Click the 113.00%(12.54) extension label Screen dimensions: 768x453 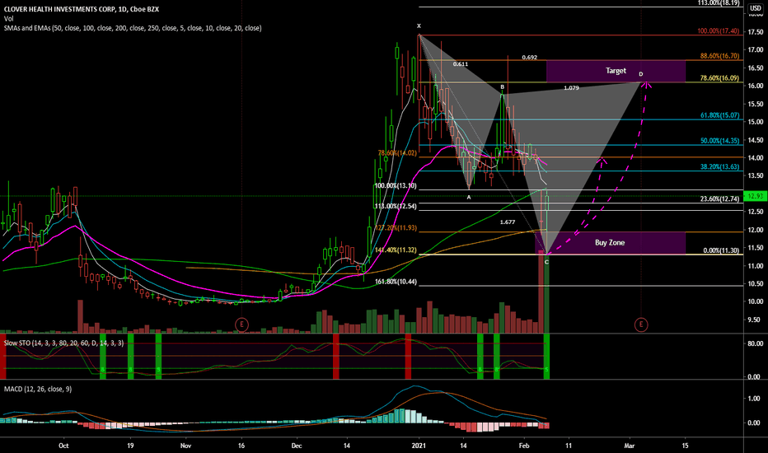pyautogui.click(x=396, y=206)
